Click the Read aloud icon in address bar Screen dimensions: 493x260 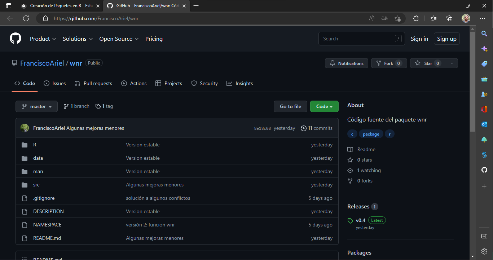tap(371, 18)
